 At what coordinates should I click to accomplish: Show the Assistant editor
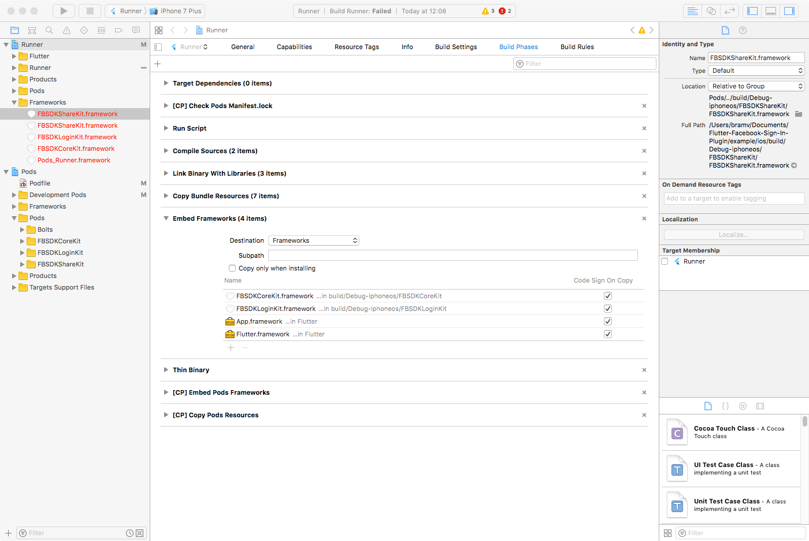pos(711,11)
